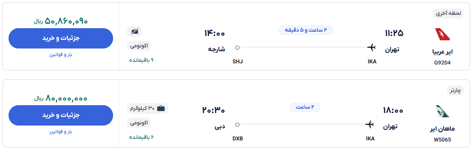Open جزئیات و خرید for Mahan Air flight
Image resolution: width=472 pixels, height=149 pixels.
pyautogui.click(x=61, y=115)
